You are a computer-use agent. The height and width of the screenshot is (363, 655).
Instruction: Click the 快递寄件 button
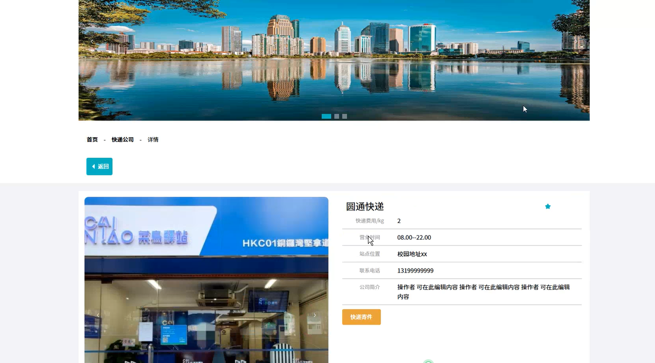(x=361, y=317)
